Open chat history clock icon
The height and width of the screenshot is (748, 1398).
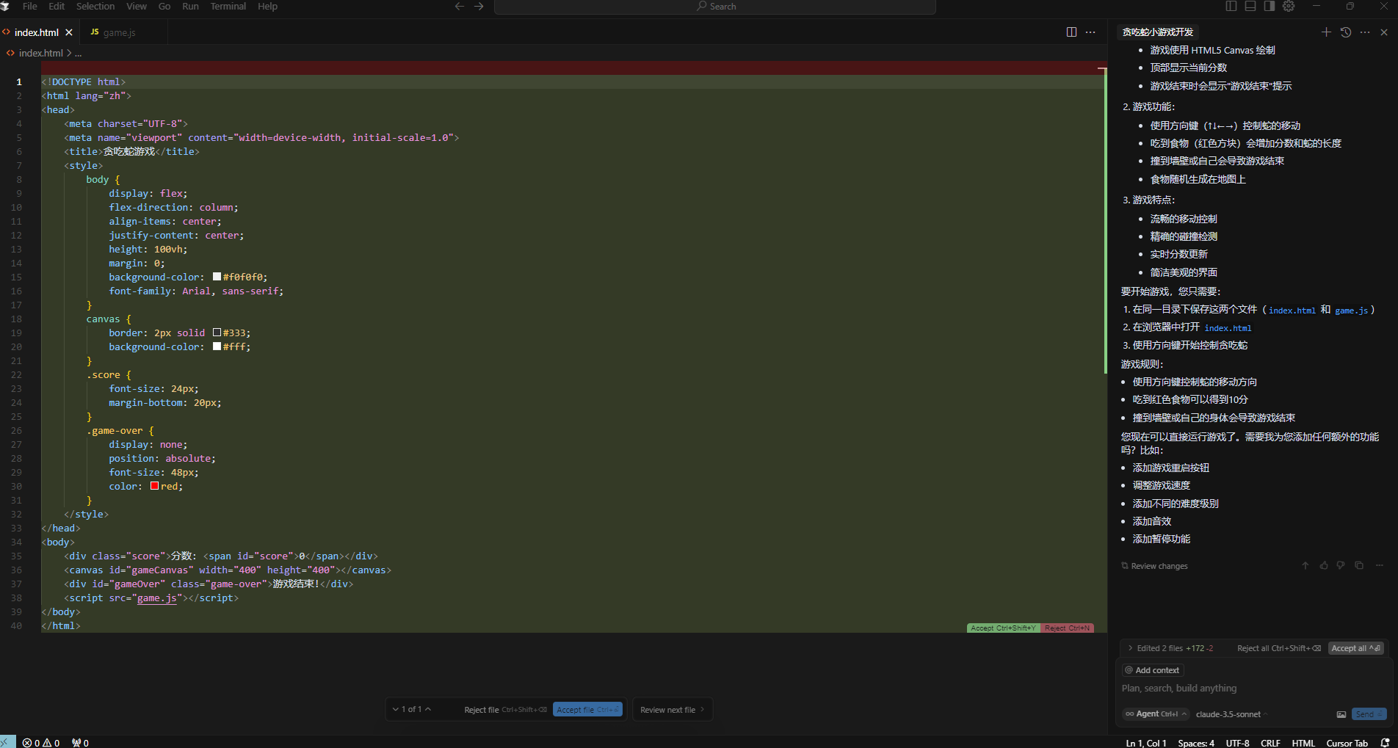point(1345,32)
